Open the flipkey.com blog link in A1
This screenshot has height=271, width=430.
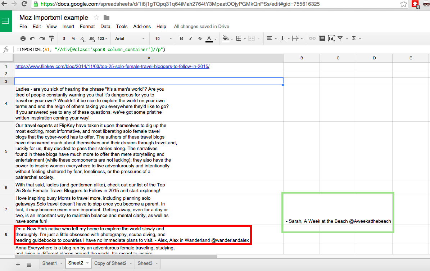pyautogui.click(x=112, y=67)
